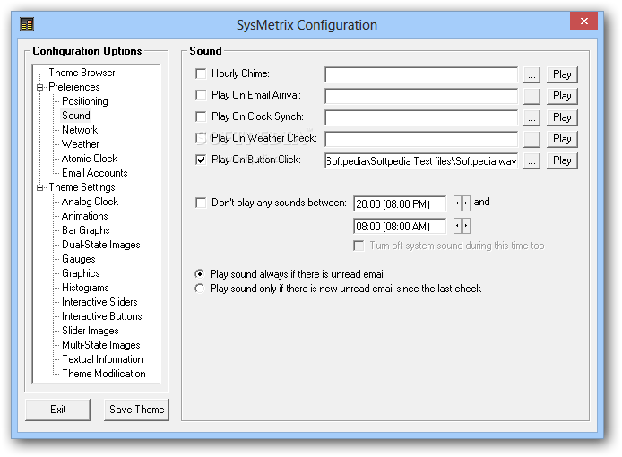
Task: Browse file for Button Click sound
Action: point(531,160)
